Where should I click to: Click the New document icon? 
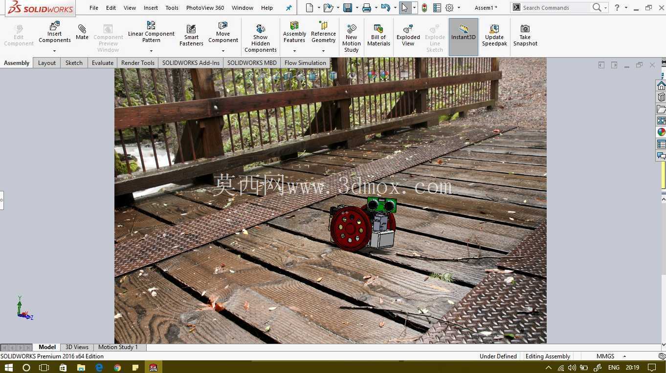click(x=309, y=8)
